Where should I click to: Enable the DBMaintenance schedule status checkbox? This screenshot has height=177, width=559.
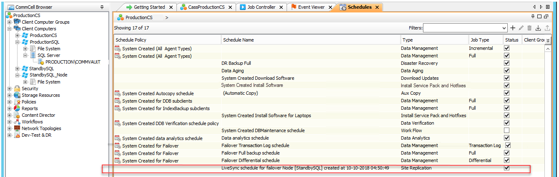[507, 130]
